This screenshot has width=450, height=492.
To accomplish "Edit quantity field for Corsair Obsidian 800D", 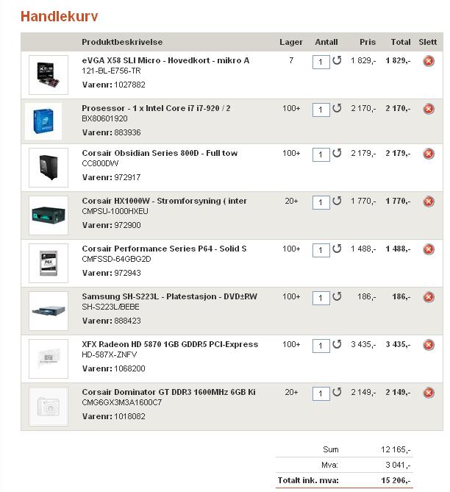I will point(321,154).
